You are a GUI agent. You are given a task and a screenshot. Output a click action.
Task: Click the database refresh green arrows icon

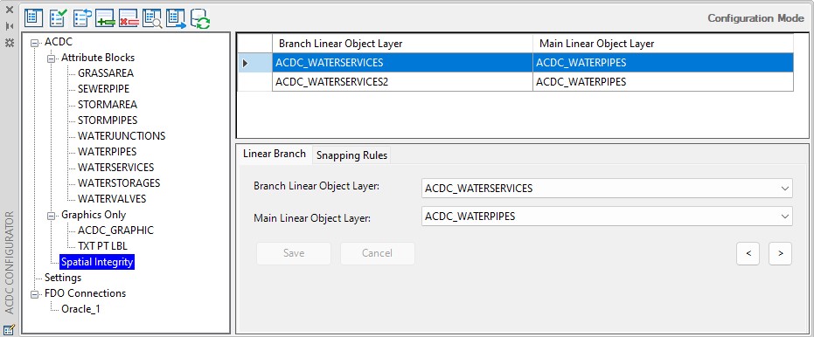tap(200, 18)
